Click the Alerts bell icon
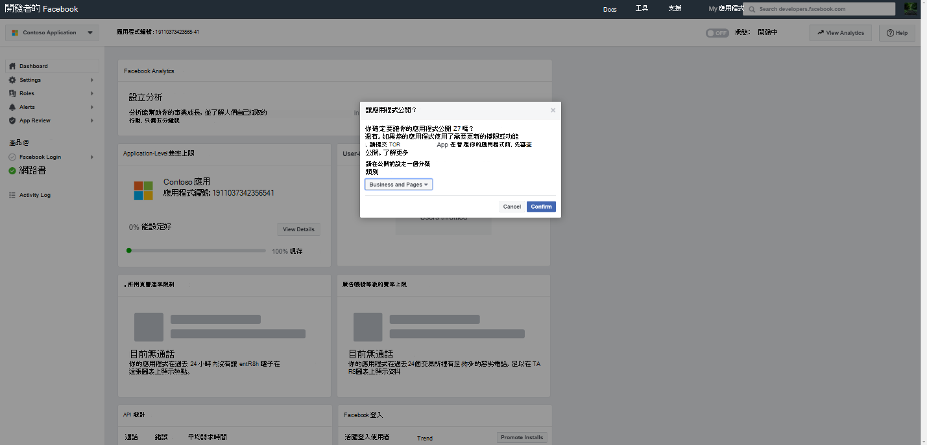The image size is (927, 445). [12, 107]
